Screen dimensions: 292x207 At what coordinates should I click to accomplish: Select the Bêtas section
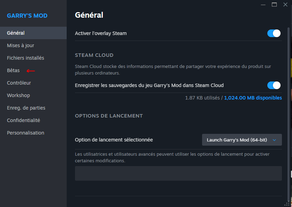coord(13,70)
